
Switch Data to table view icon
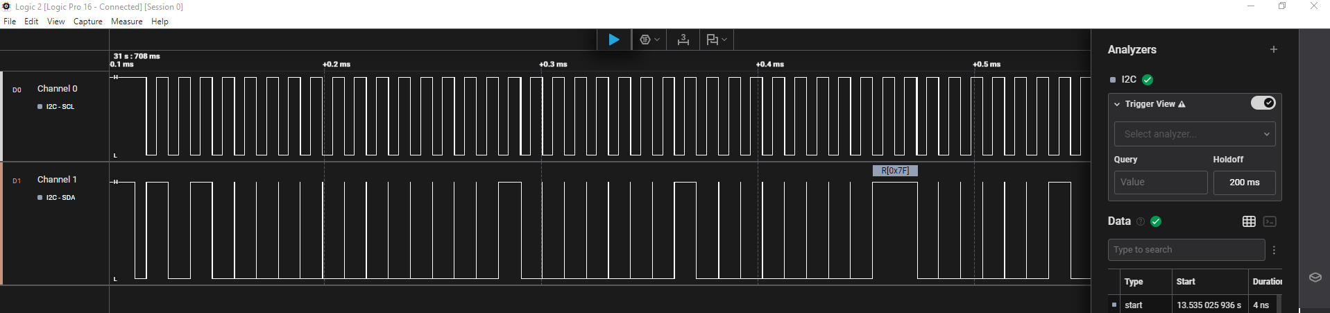click(1249, 221)
